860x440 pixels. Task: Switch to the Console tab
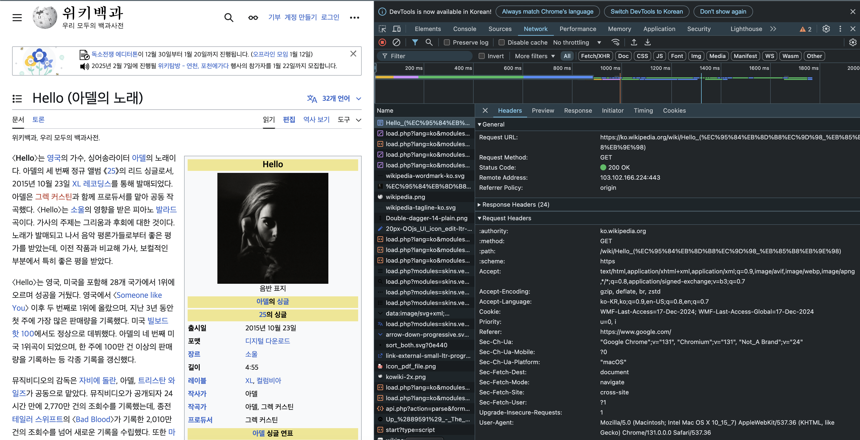(464, 29)
